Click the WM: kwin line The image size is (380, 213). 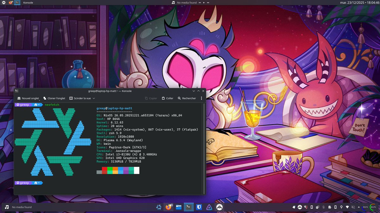pyautogui.click(x=104, y=144)
